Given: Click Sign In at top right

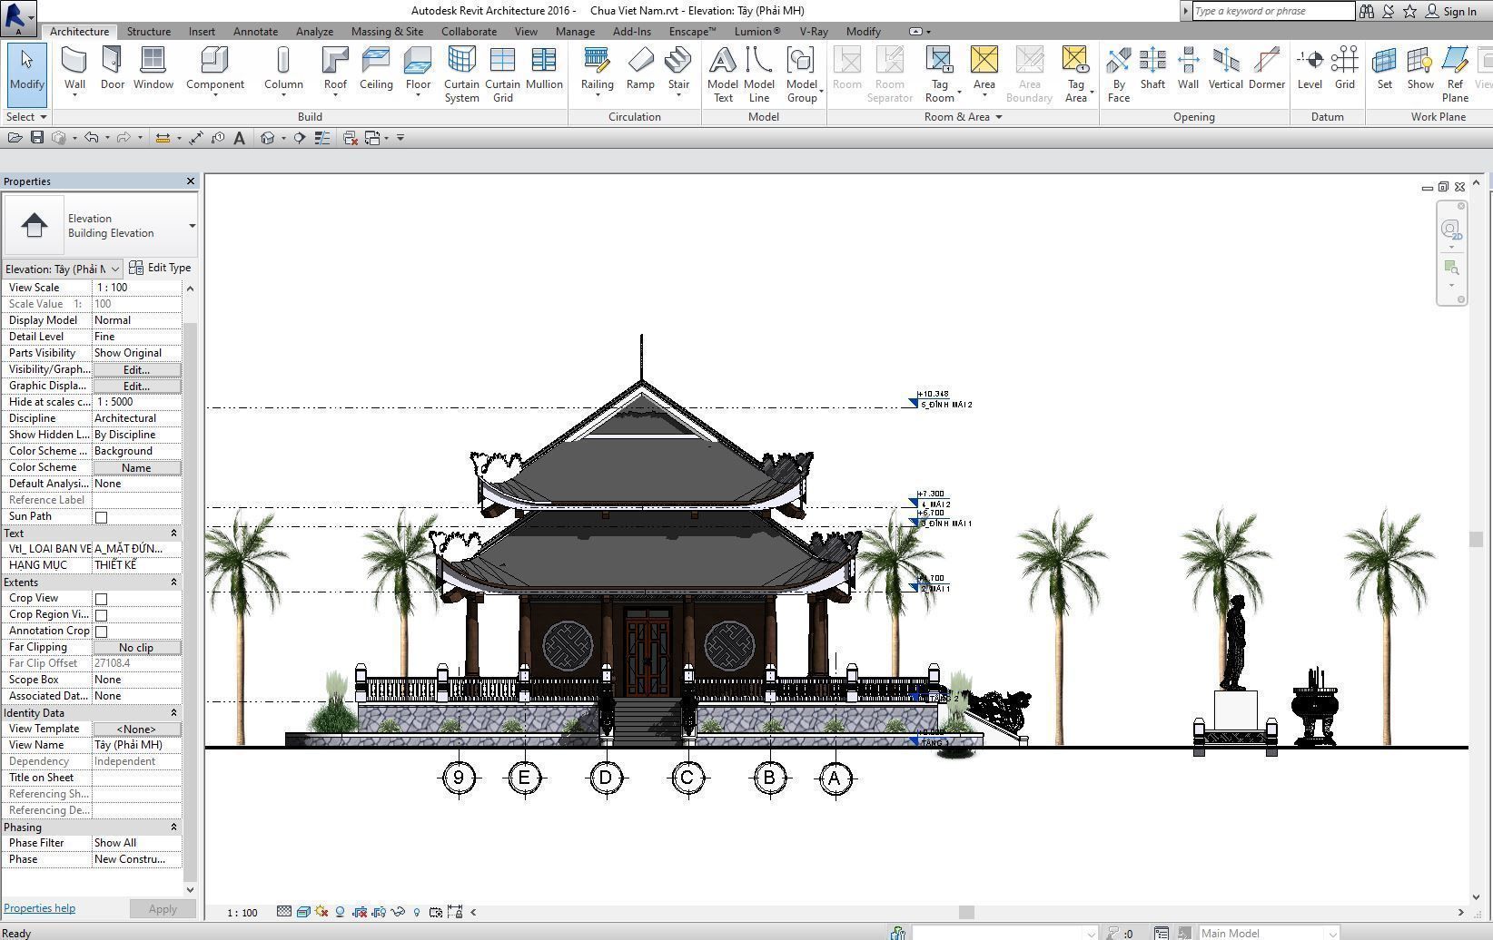Looking at the screenshot, I should point(1450,11).
